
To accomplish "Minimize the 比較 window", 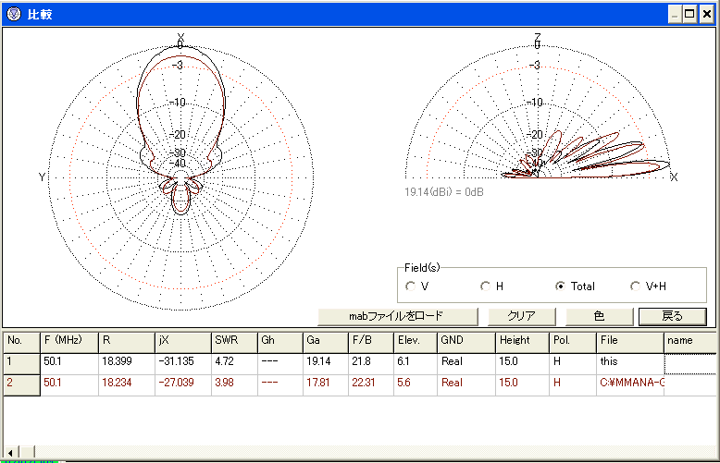I will click(x=674, y=14).
